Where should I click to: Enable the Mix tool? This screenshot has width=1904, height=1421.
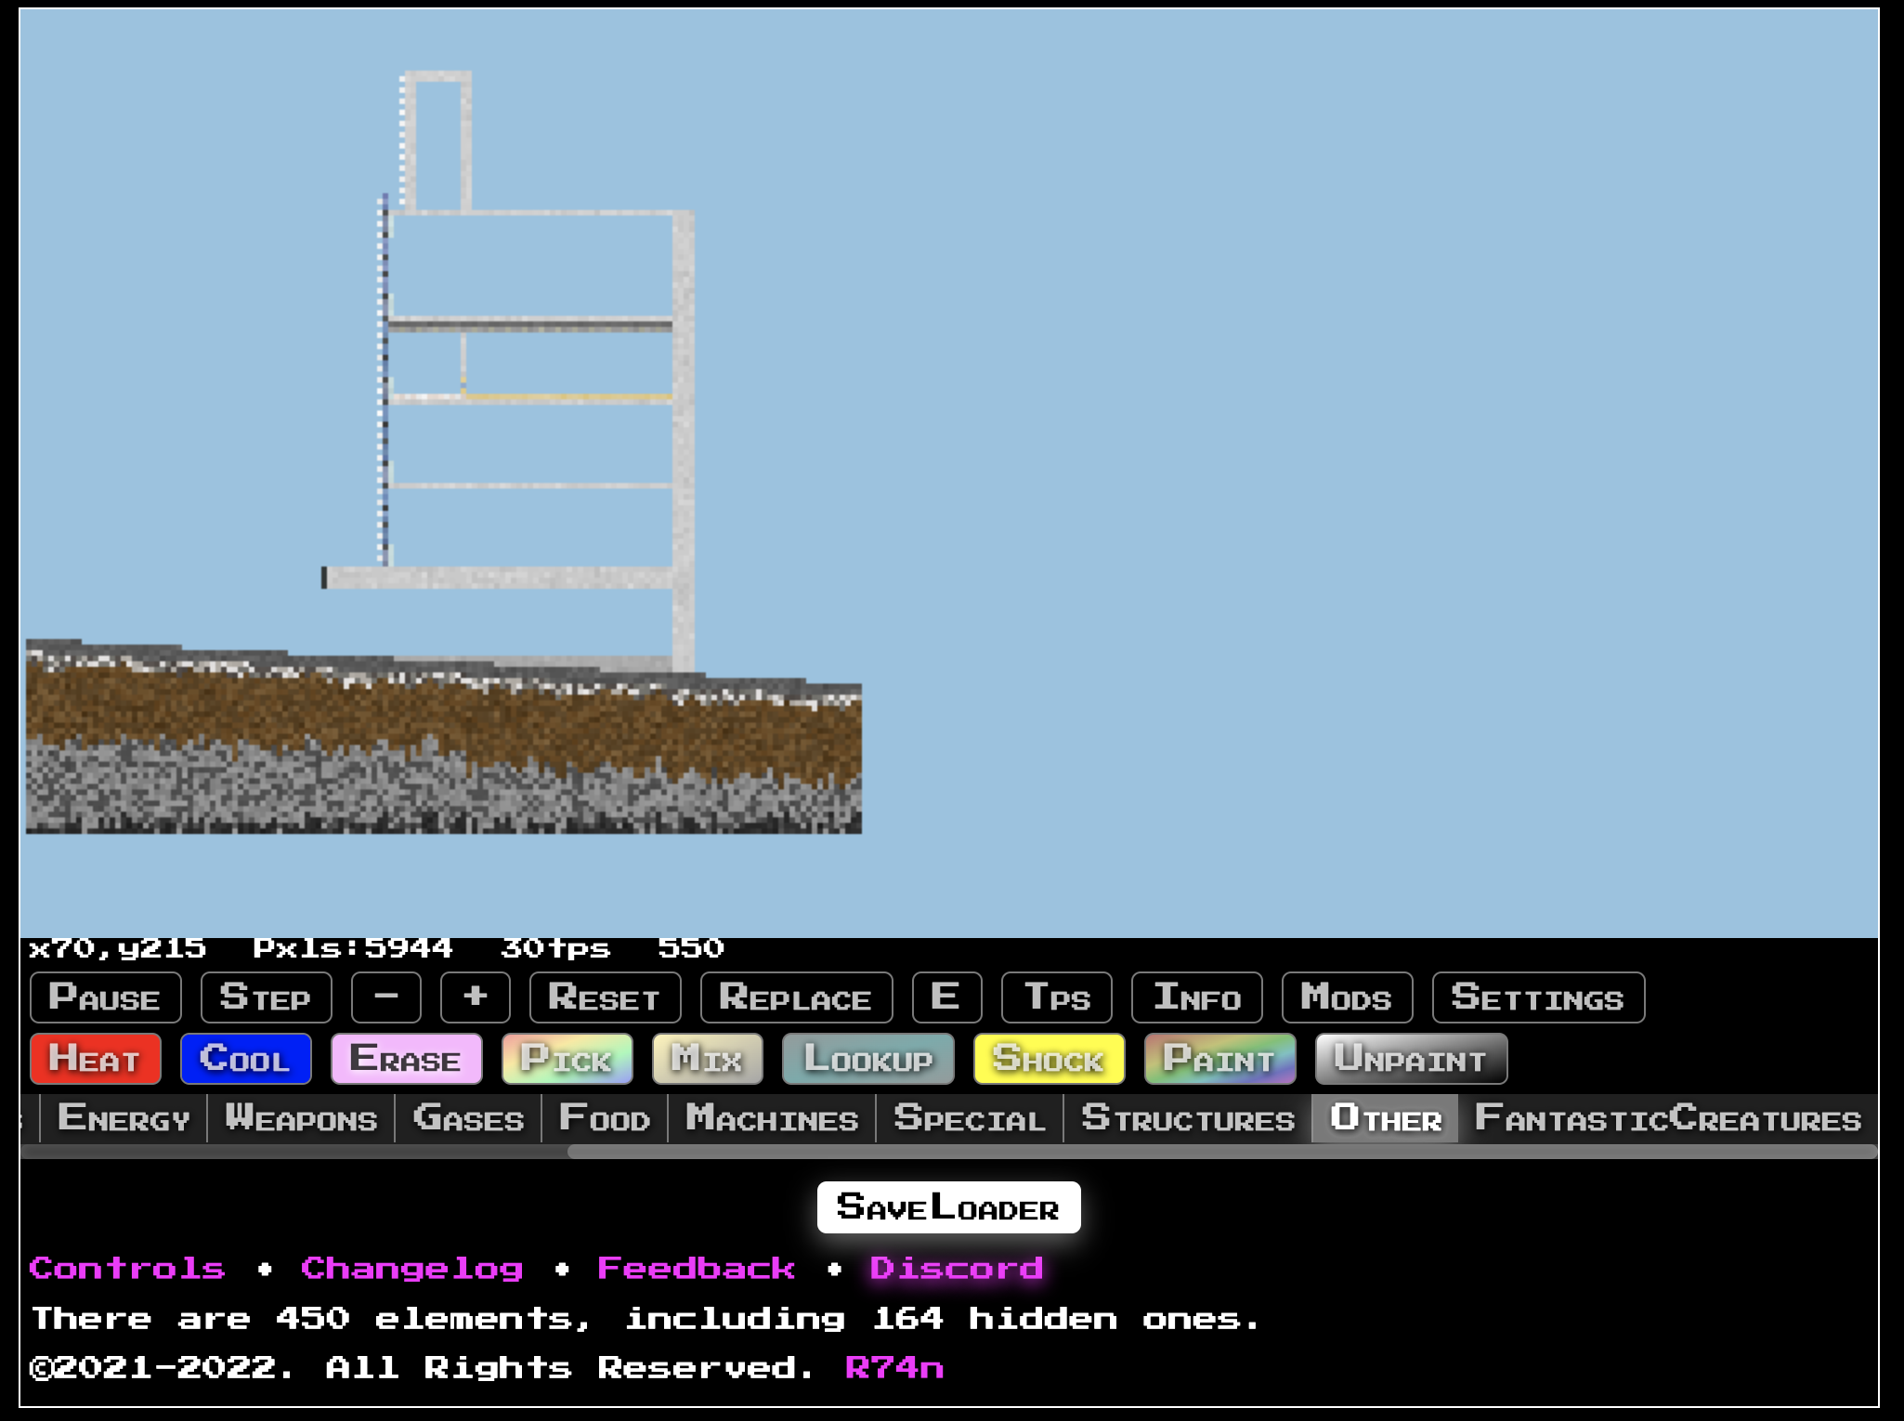[x=707, y=1059]
